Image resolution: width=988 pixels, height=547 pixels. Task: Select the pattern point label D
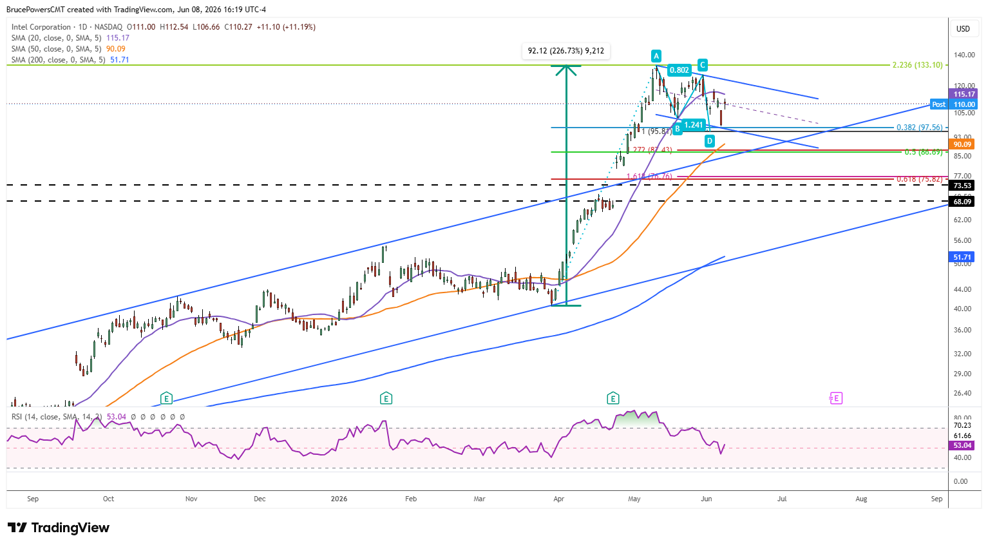[x=709, y=140]
